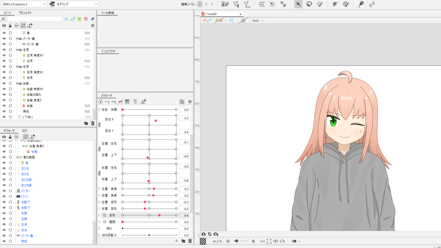This screenshot has height=248, width=441.
Task: Open the rotation deformer creation tool
Action: 283,4
